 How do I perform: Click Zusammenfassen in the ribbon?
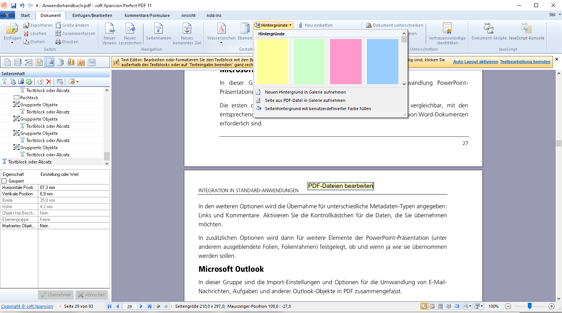click(75, 33)
